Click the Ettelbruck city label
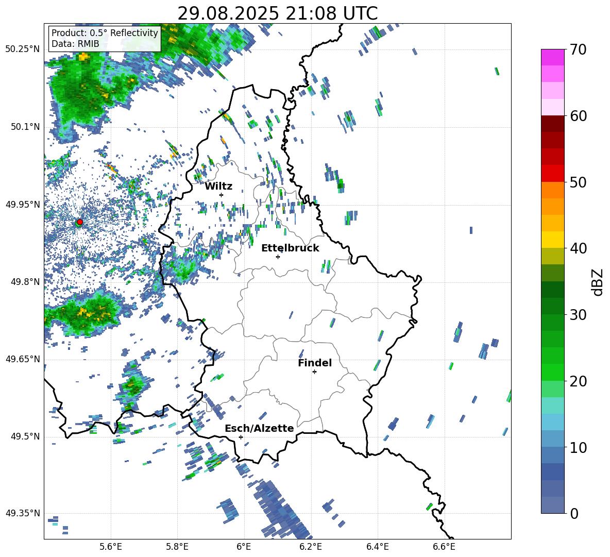This screenshot has width=610, height=557. click(290, 248)
